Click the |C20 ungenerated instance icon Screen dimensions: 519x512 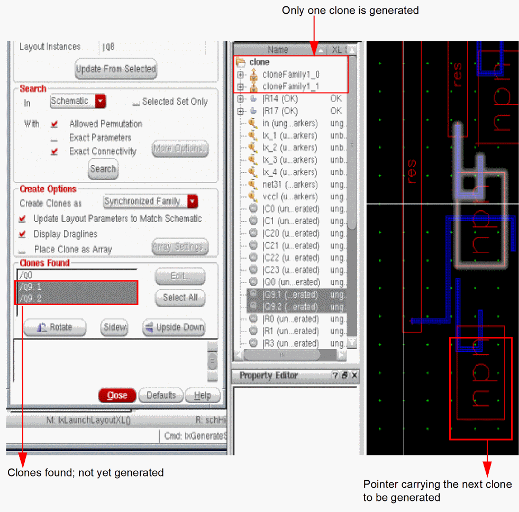(x=253, y=233)
